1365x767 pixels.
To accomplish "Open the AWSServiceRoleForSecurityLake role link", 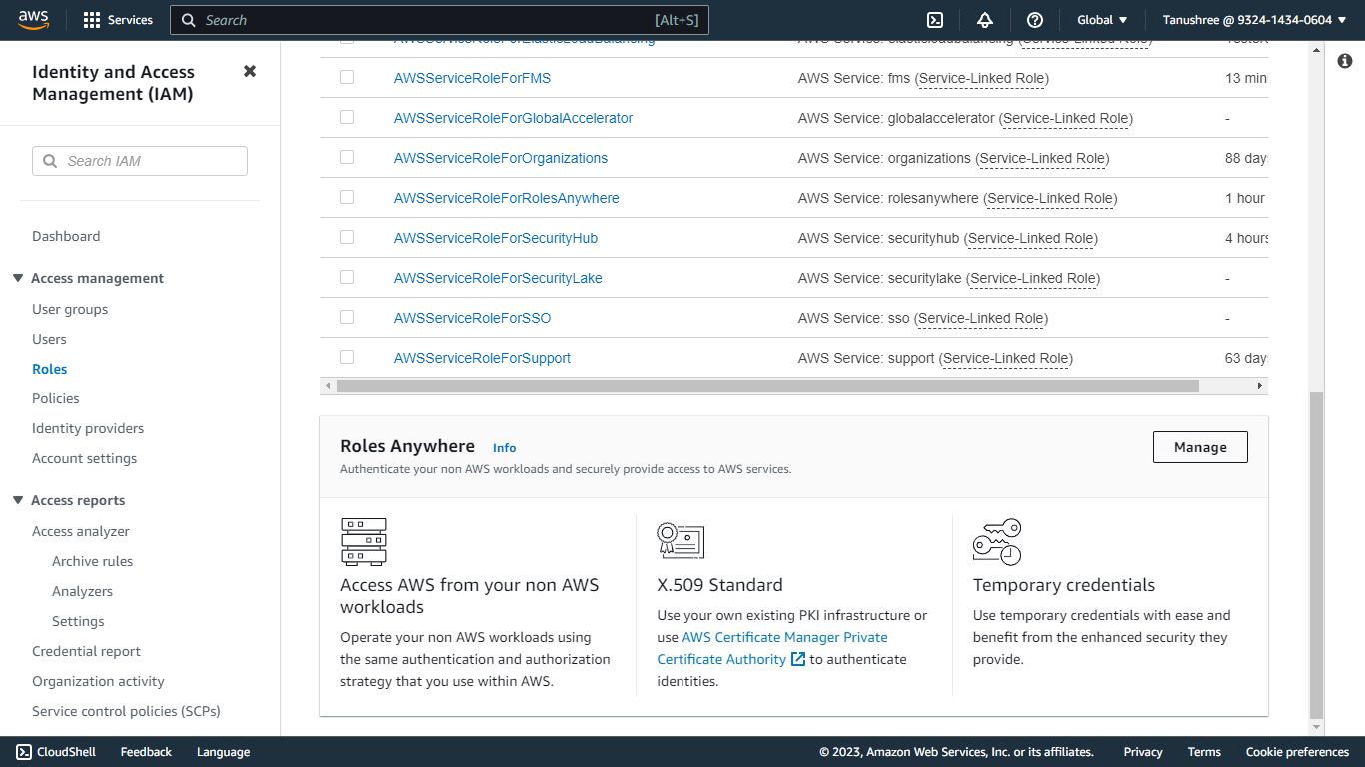I will [x=498, y=278].
